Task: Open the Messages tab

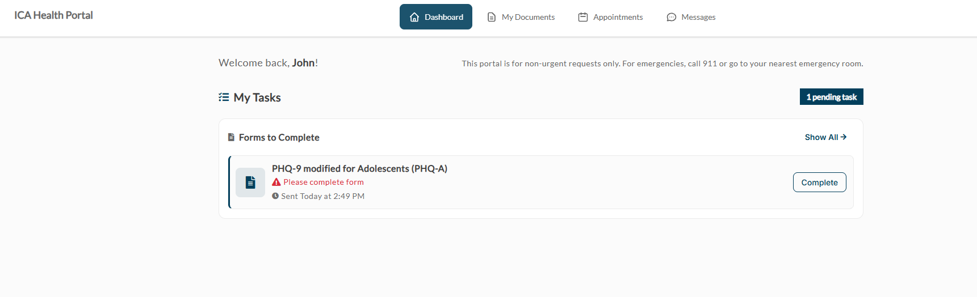Action: pyautogui.click(x=691, y=17)
